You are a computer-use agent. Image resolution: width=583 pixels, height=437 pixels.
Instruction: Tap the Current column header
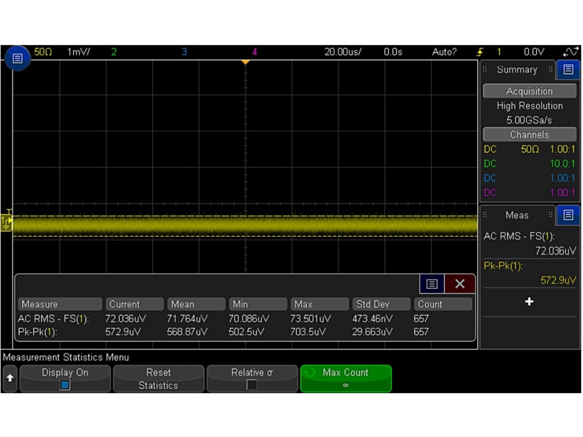[x=134, y=304]
